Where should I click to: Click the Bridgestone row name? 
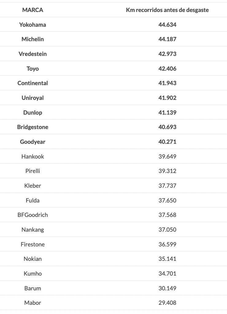point(33,127)
